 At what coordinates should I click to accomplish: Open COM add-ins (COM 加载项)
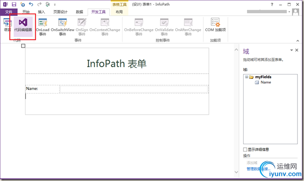click(x=215, y=25)
